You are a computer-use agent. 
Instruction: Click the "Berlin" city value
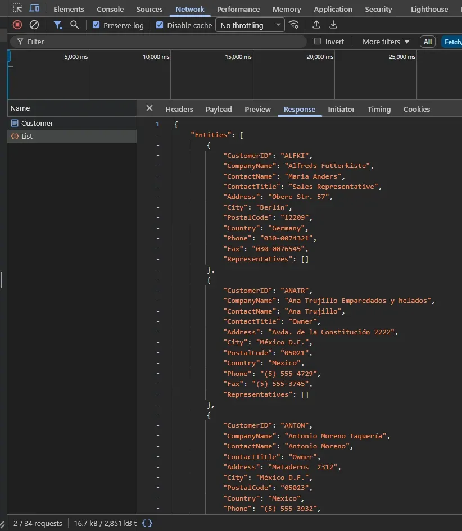(272, 207)
